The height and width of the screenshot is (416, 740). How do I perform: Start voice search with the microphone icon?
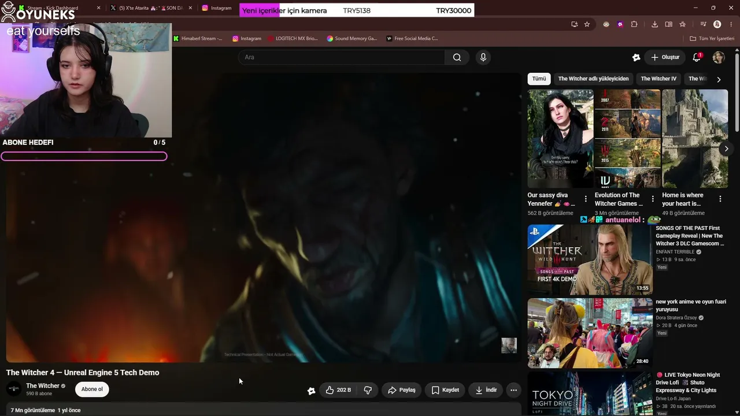coord(483,57)
